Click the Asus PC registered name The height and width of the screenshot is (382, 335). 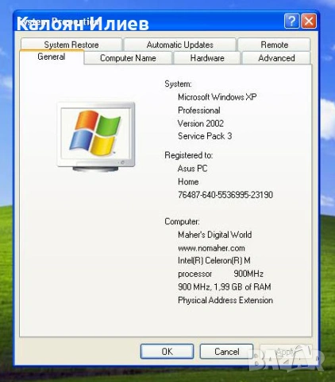click(192, 168)
